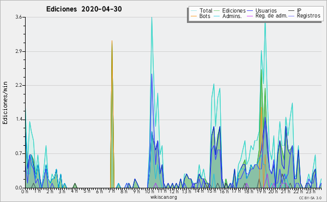
Task: Click the magenta Reg. de adm. legend swatch
Action: 250,16
